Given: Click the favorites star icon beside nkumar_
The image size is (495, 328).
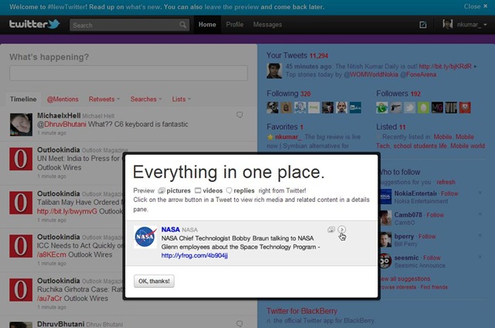Looking at the screenshot, I should coord(270,136).
